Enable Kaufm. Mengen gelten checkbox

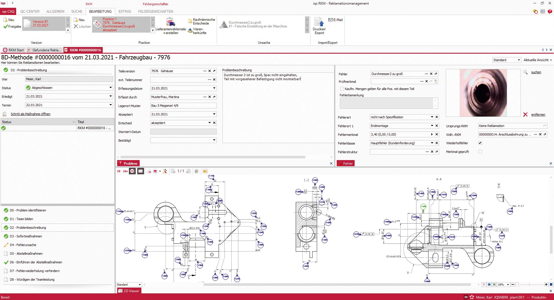(342, 89)
